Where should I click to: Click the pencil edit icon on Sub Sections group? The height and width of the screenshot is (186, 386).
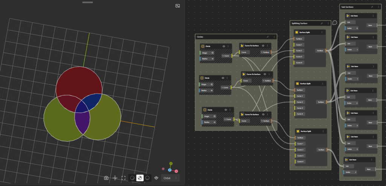(x=372, y=7)
